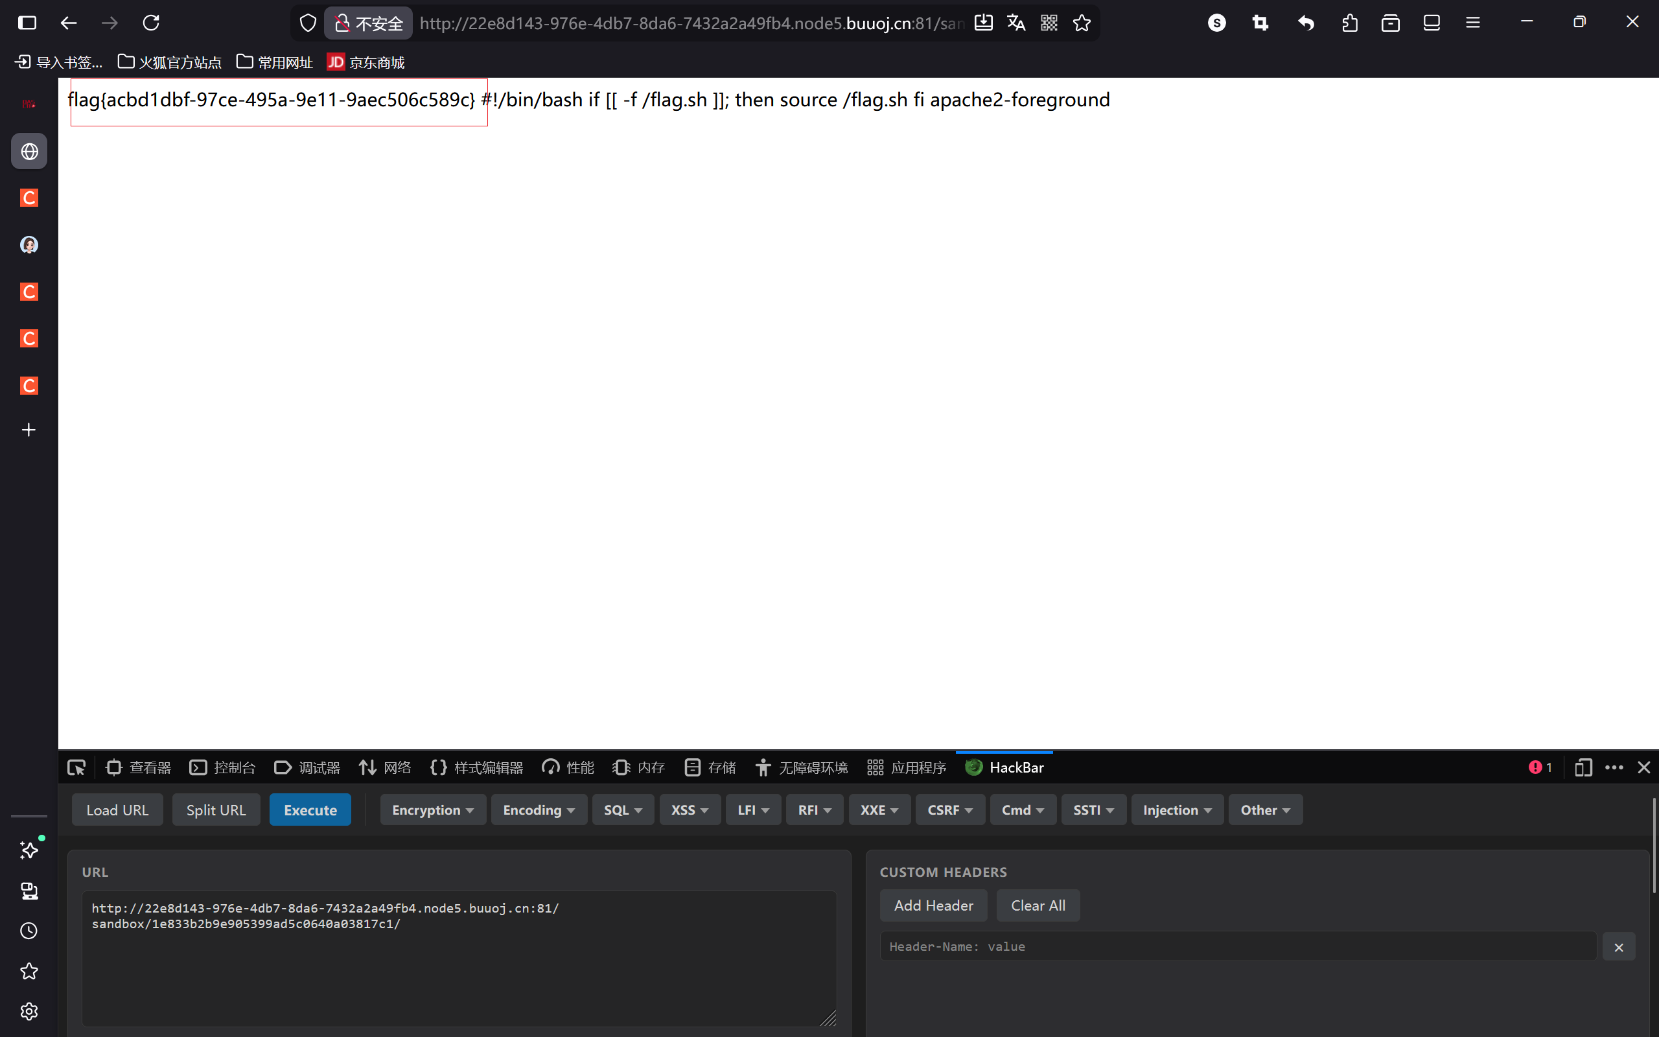The image size is (1659, 1037).
Task: Bookmark page with the star icon
Action: pyautogui.click(x=1082, y=23)
